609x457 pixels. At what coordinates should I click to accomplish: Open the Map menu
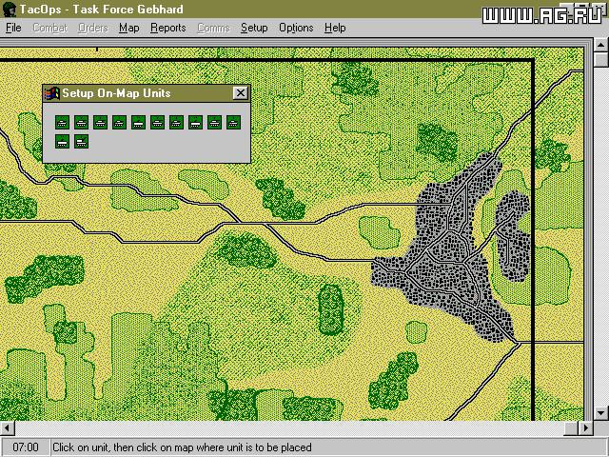coord(129,28)
